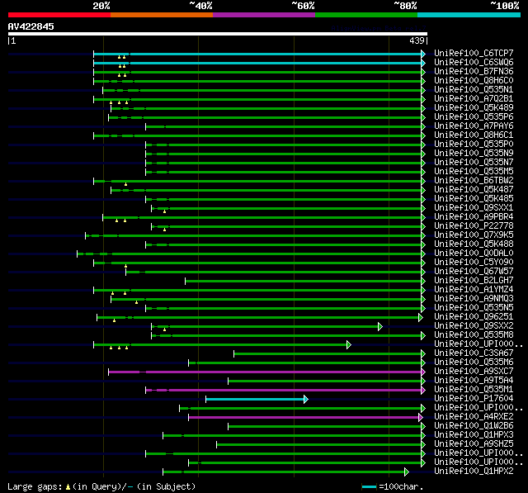528x493 pixels.
Task: Click the UniRef100_Q96251 label
Action: click(474, 317)
